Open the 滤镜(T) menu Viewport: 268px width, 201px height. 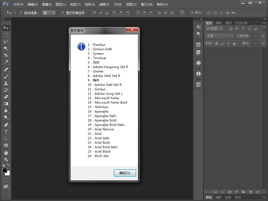tap(104, 4)
